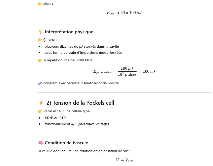
Task: Click the light bulb emoji before Interprétation physique
Action: pos(40,32)
